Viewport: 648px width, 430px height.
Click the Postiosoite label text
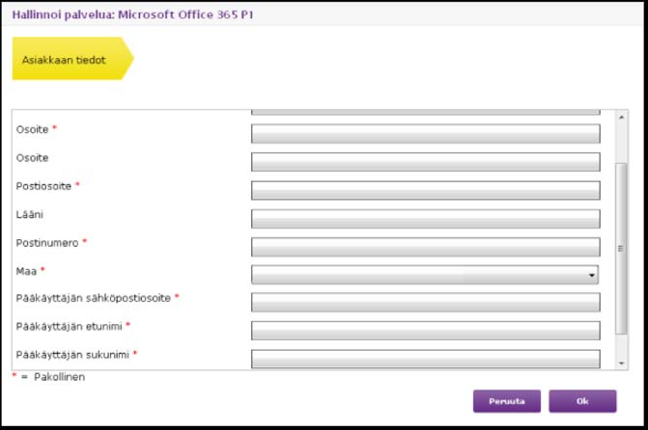(43, 186)
